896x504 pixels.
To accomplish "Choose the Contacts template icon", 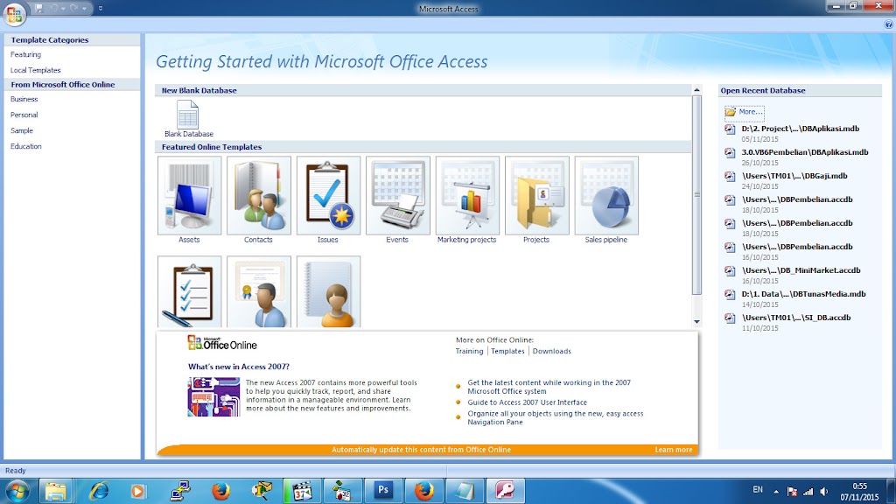I will 259,195.
